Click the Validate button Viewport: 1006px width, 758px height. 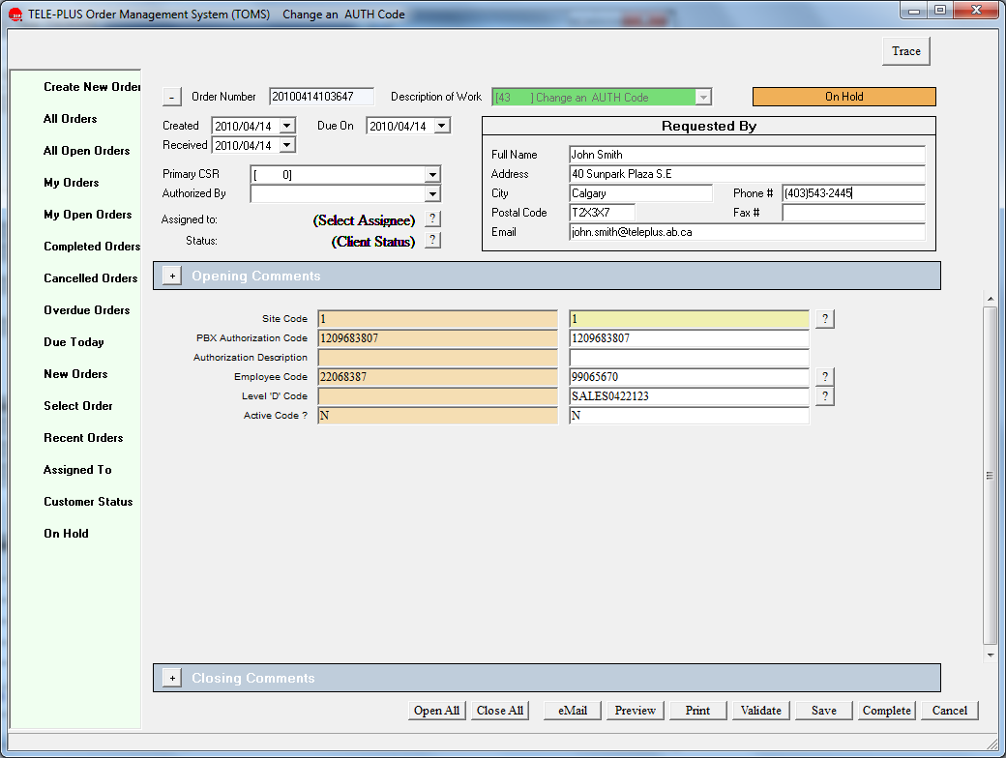(x=761, y=711)
